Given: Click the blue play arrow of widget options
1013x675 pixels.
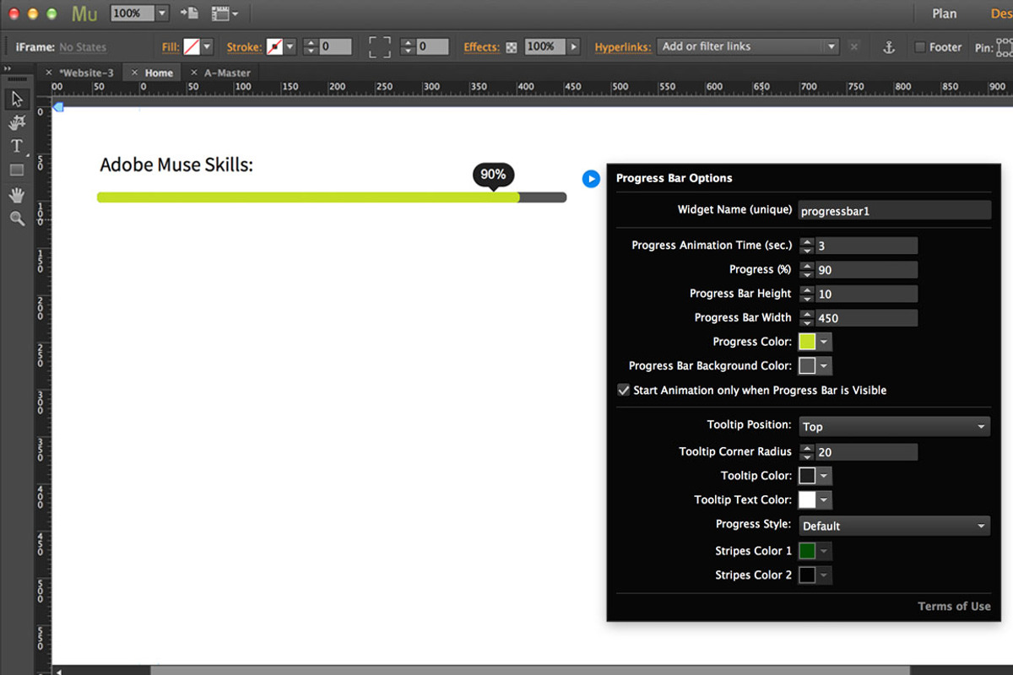Looking at the screenshot, I should pos(591,178).
